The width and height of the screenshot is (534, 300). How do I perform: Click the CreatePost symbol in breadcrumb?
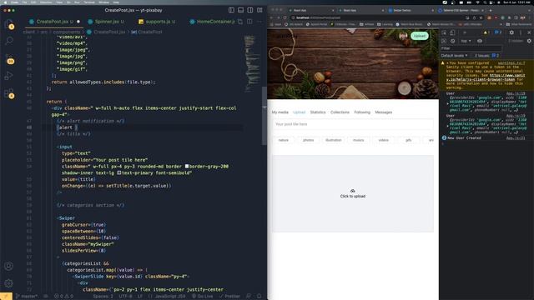[x=147, y=32]
